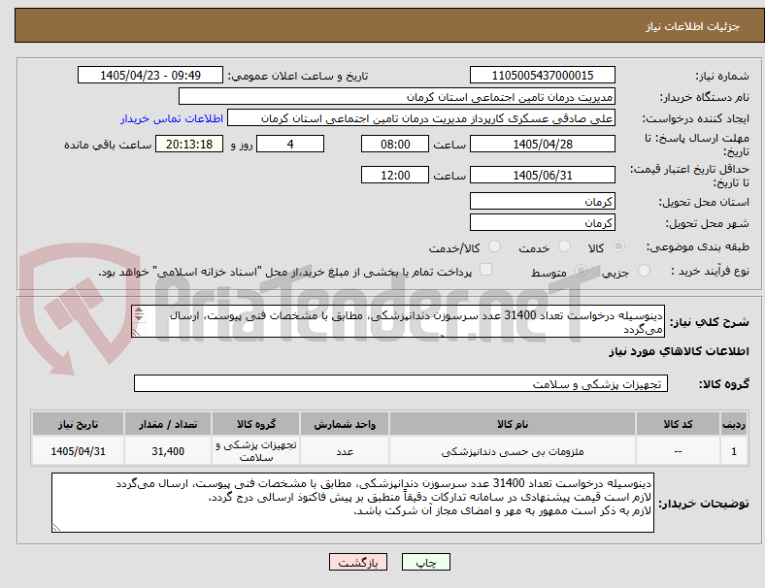Click the response deadline time 08:00
The width and height of the screenshot is (765, 588).
[395, 144]
